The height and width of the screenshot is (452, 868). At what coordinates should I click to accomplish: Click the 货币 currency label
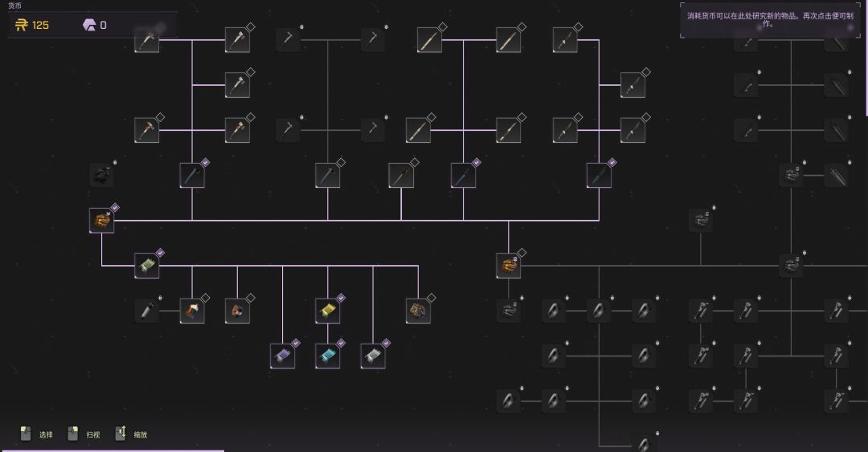click(x=15, y=6)
